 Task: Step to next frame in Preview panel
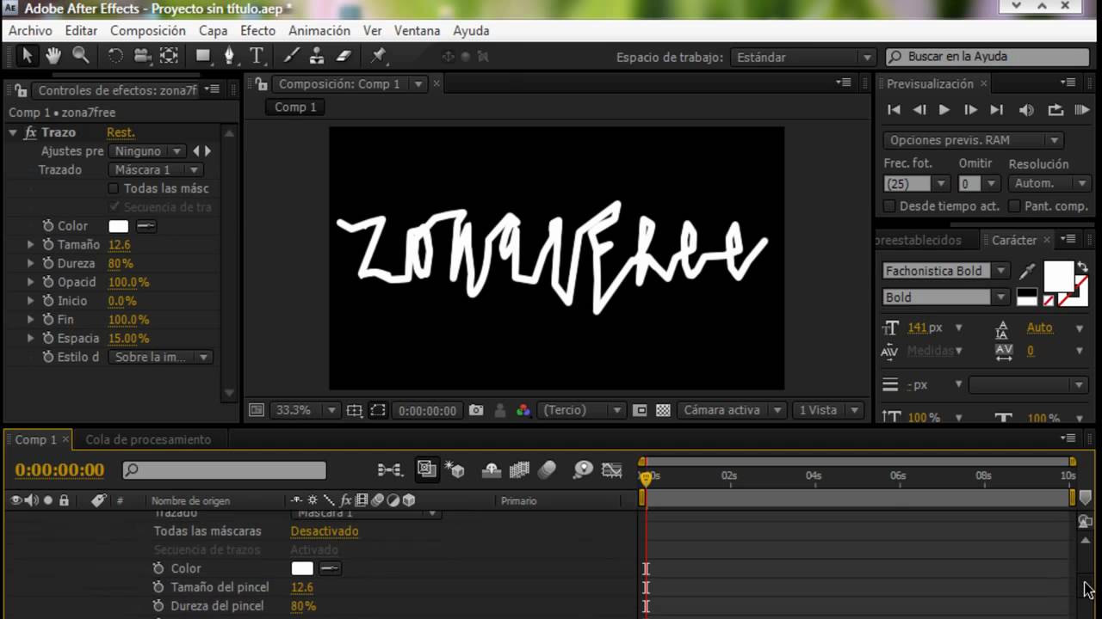pyautogui.click(x=970, y=110)
